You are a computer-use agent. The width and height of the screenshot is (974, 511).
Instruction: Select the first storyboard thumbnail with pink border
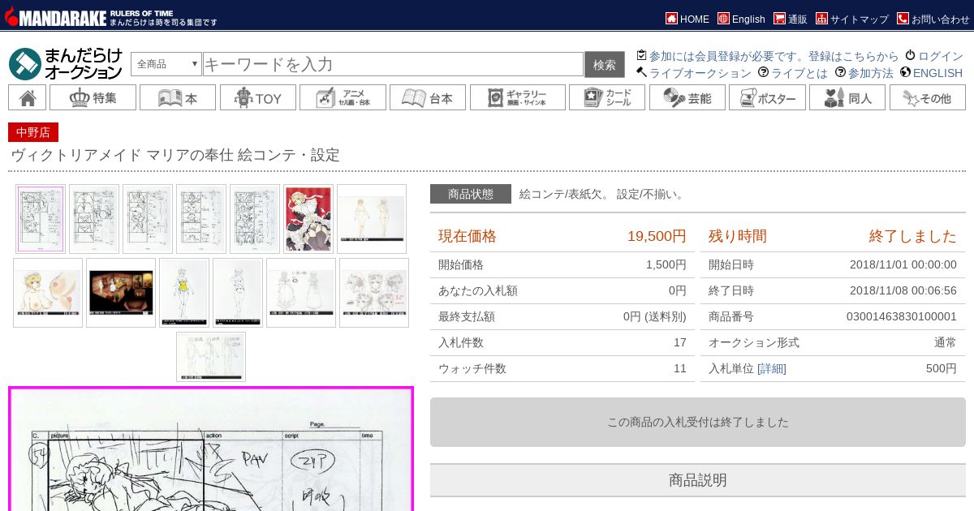(x=41, y=219)
